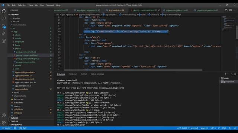Viewport: 238px width, 133px height.
Task: Open the Help menu
Action: 58,5
